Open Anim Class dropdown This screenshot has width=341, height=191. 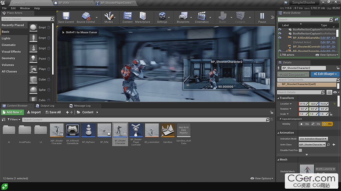click(312, 144)
